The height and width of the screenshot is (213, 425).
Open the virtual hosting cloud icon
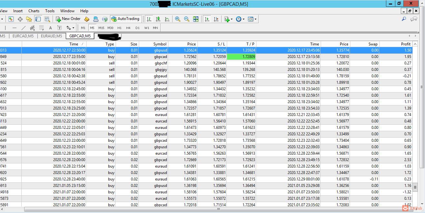(x=95, y=19)
